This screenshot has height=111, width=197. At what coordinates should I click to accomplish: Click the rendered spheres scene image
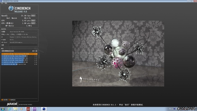click(118, 53)
